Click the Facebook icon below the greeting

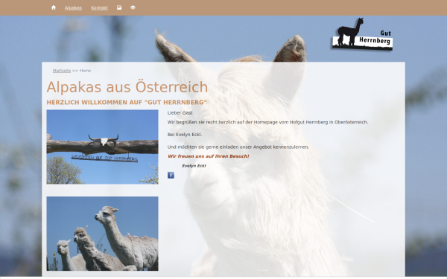tap(171, 175)
